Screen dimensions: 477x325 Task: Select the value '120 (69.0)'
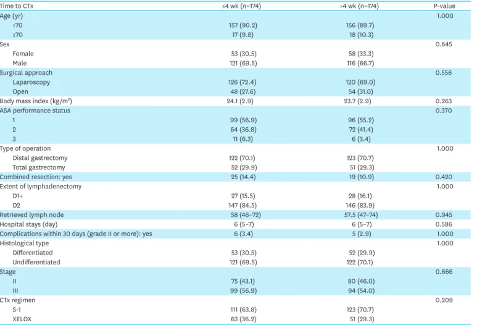(360, 82)
